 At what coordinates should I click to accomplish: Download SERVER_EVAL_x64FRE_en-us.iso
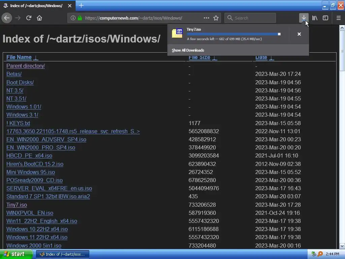pyautogui.click(x=49, y=189)
